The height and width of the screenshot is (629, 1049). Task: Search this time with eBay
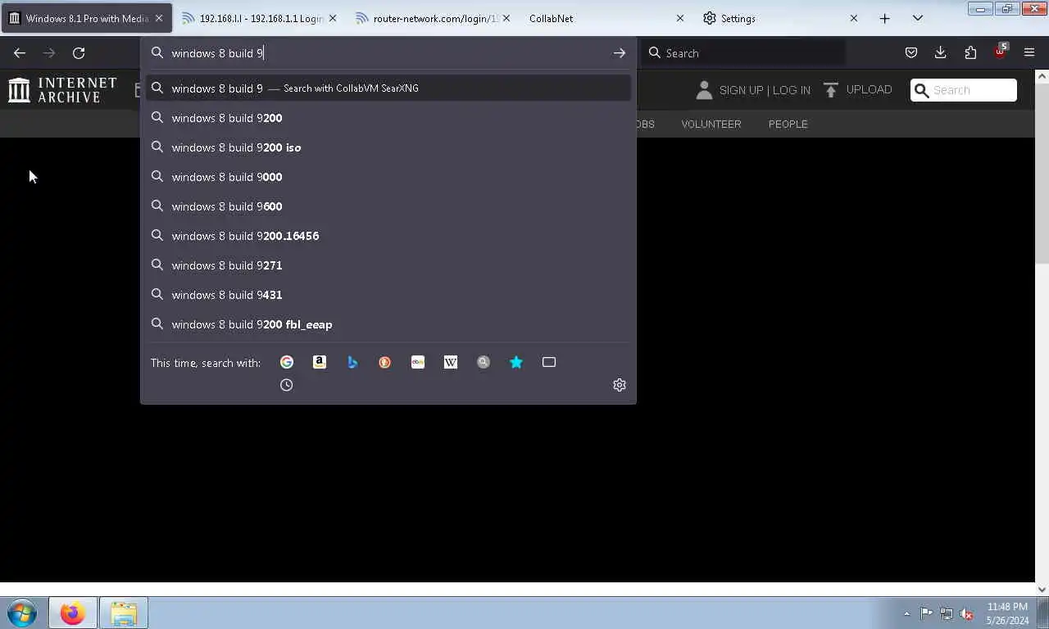tap(418, 362)
